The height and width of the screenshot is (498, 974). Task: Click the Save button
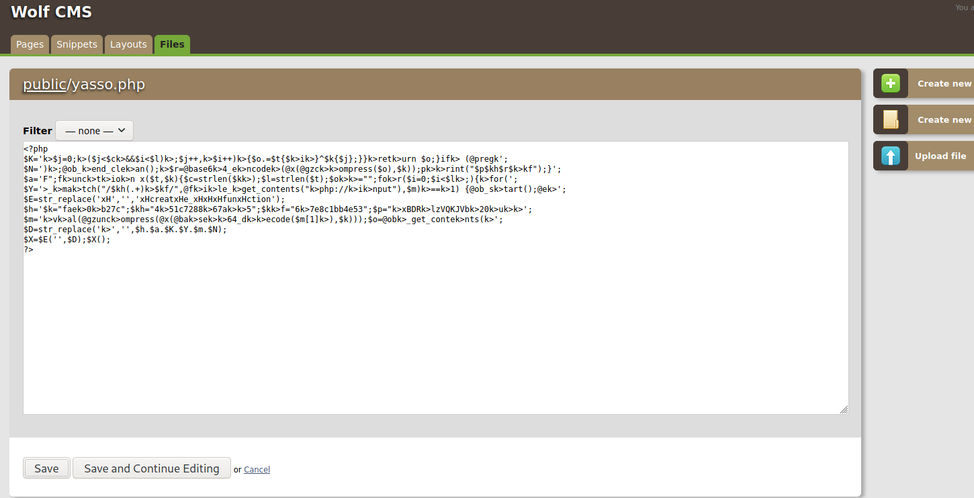pyautogui.click(x=46, y=468)
